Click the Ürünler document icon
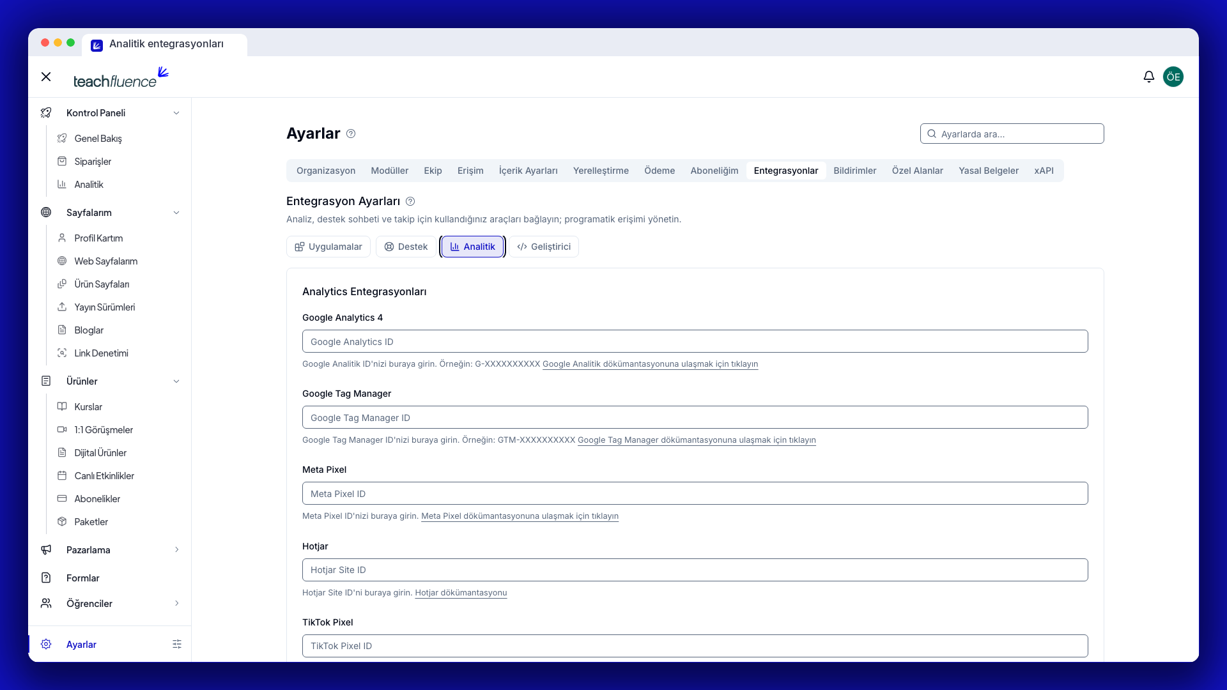This screenshot has width=1227, height=690. tap(46, 381)
